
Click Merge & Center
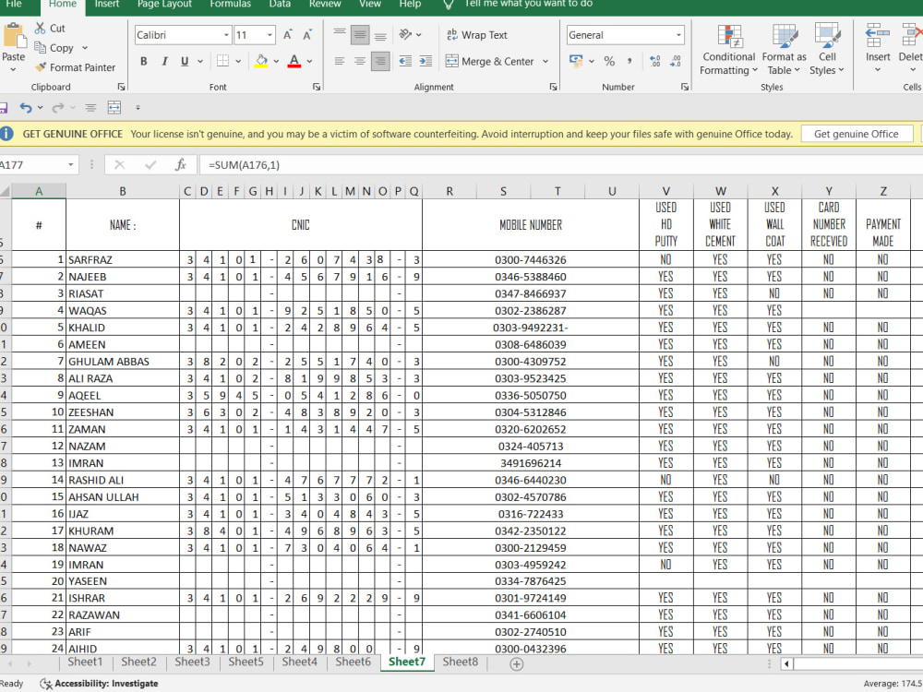[490, 61]
